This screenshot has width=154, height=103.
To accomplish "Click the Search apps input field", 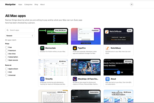I will click(x=20, y=30).
